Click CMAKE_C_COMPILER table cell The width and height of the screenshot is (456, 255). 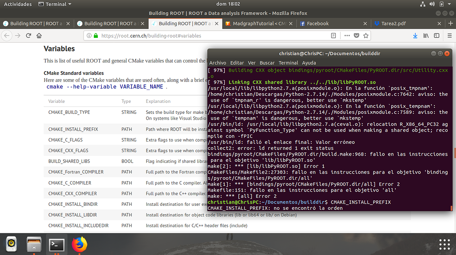70,183
